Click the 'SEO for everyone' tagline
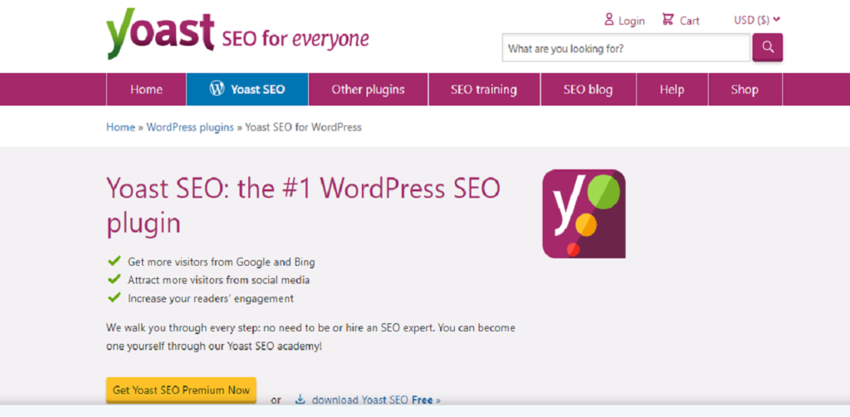The image size is (850, 417). click(x=296, y=38)
